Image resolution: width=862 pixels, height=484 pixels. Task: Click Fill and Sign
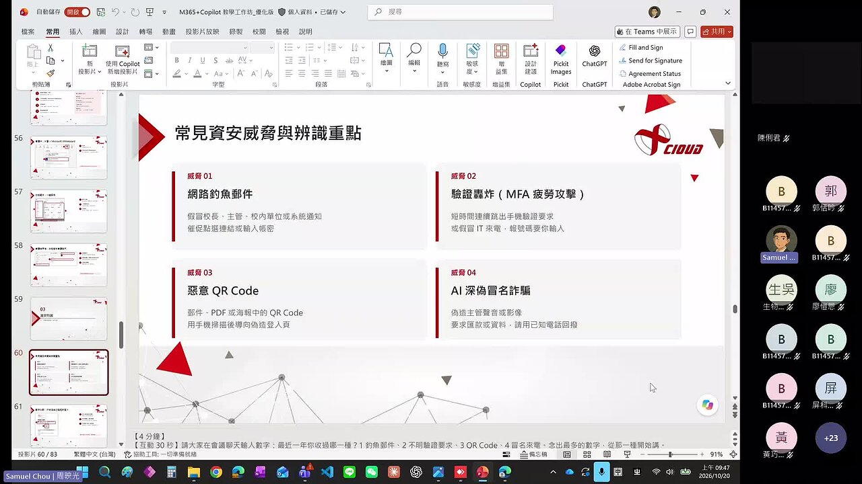[640, 48]
